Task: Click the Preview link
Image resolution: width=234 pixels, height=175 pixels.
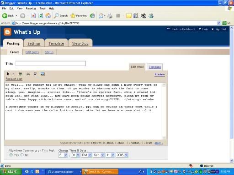Action: pyautogui.click(x=160, y=74)
